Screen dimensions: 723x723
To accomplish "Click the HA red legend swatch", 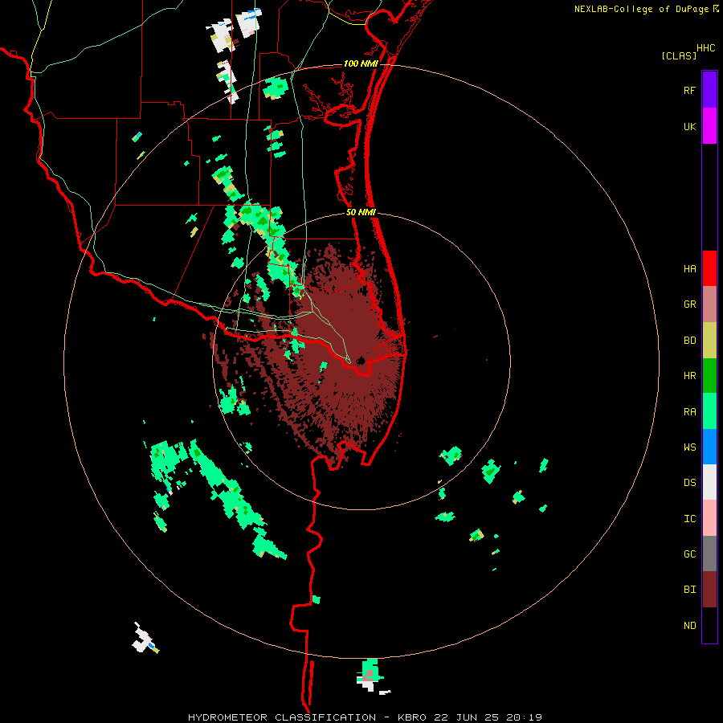I will tap(709, 268).
